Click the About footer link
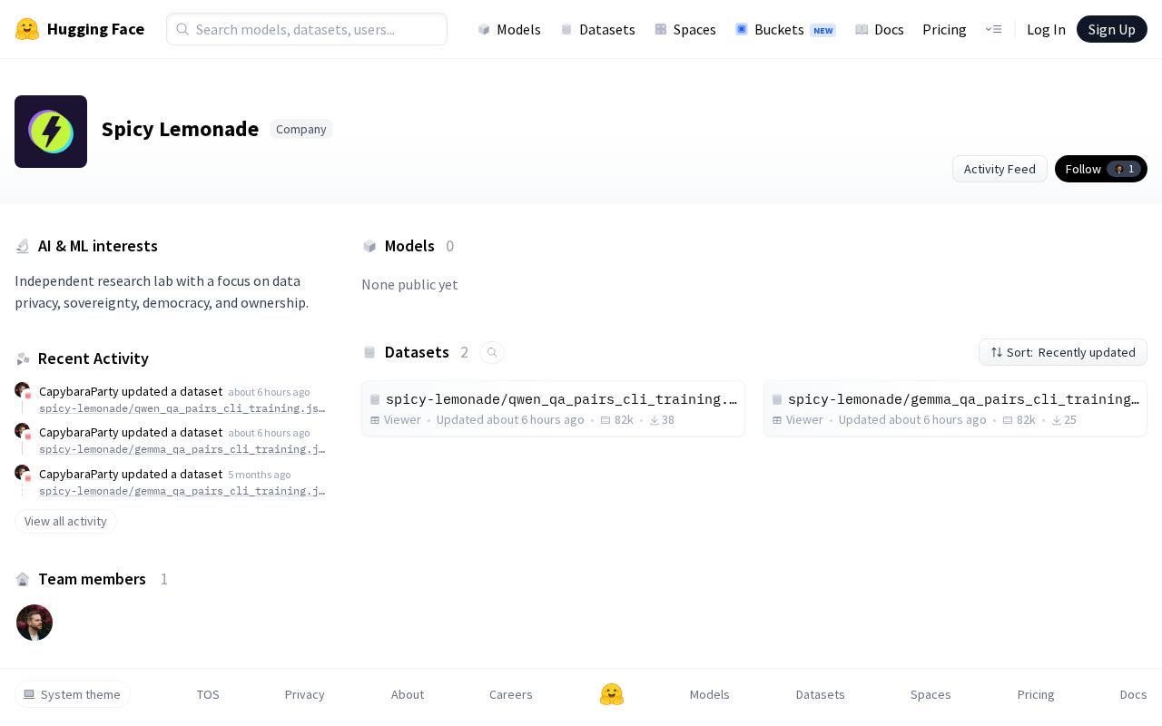Viewport: 1162px width, 726px height. pyautogui.click(x=408, y=694)
